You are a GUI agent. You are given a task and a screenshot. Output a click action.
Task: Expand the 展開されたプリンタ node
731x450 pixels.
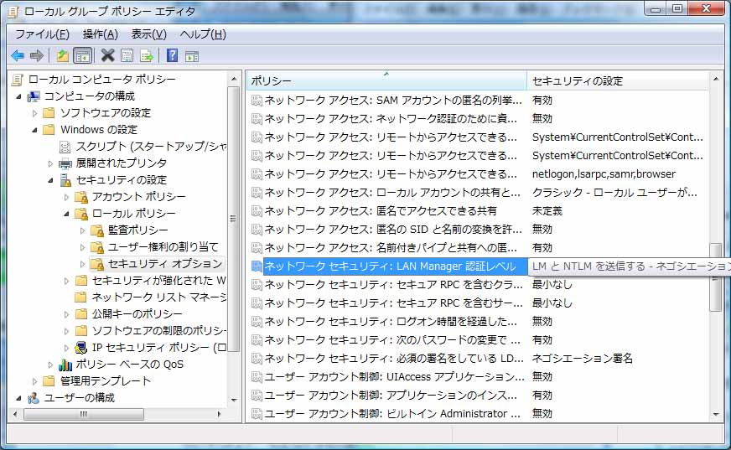tap(50, 163)
